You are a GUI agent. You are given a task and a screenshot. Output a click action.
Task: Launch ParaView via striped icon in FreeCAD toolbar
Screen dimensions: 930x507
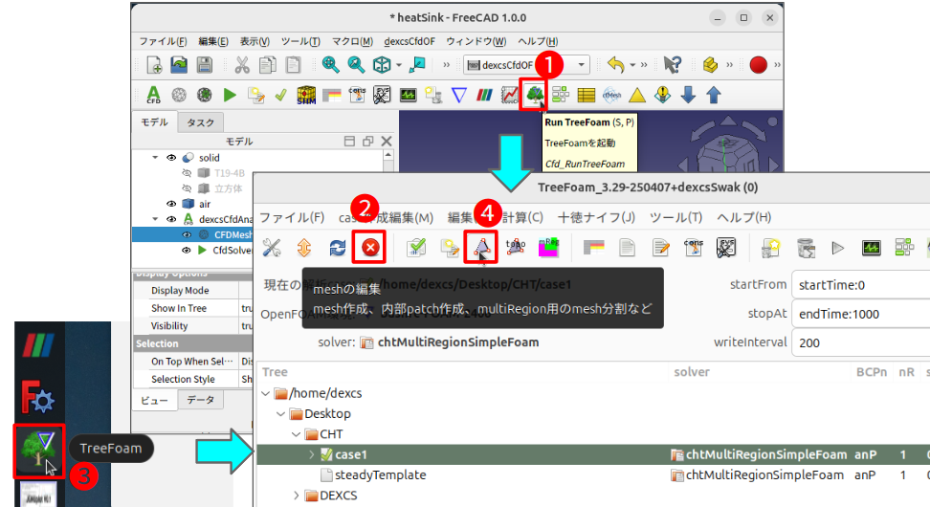(x=484, y=95)
